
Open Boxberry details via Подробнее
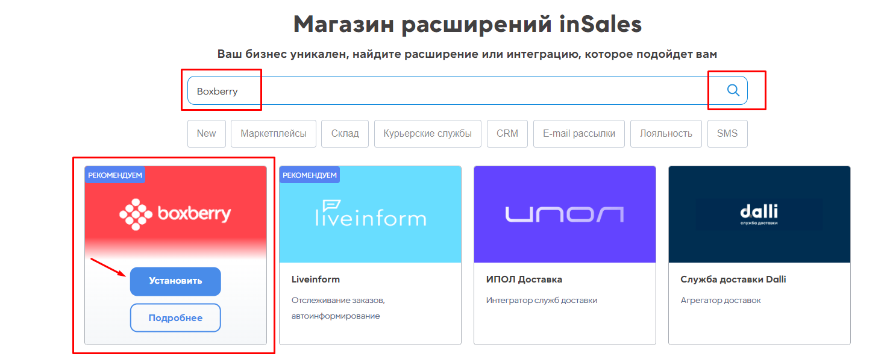point(175,318)
